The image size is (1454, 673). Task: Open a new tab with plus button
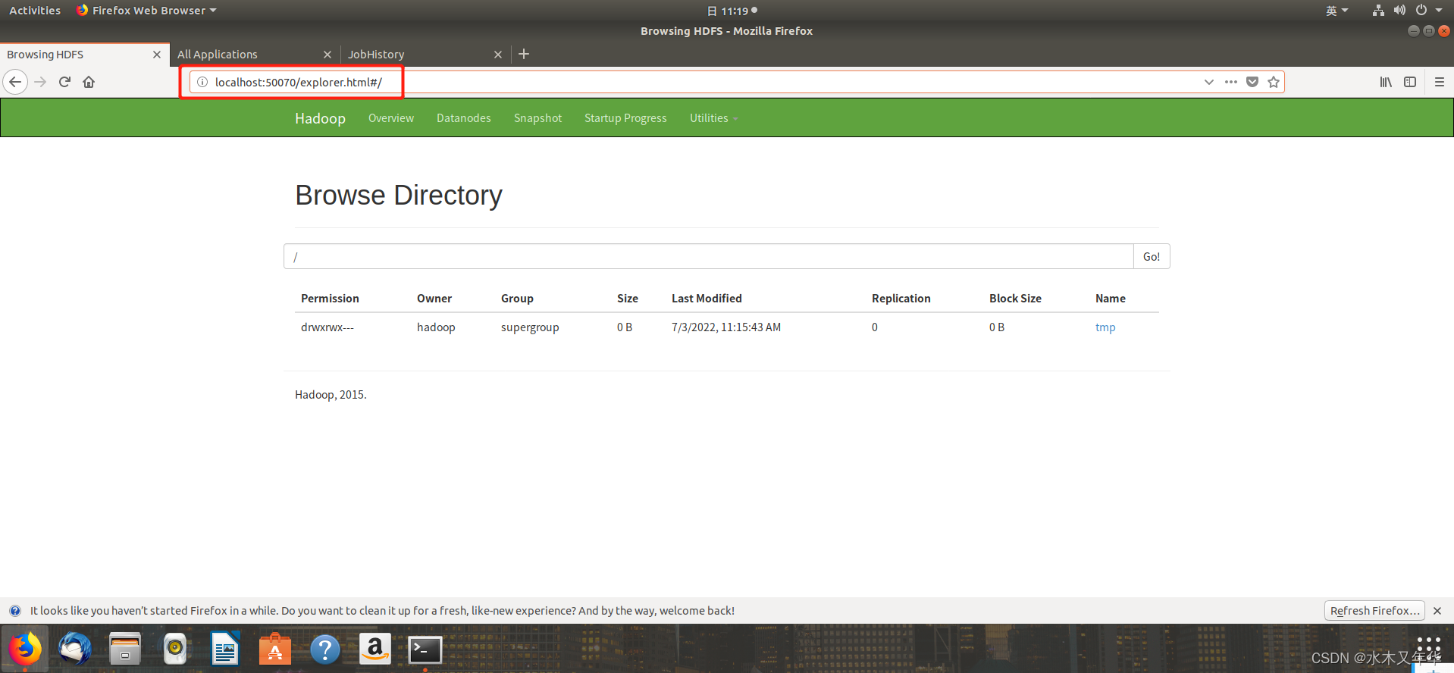tap(524, 54)
